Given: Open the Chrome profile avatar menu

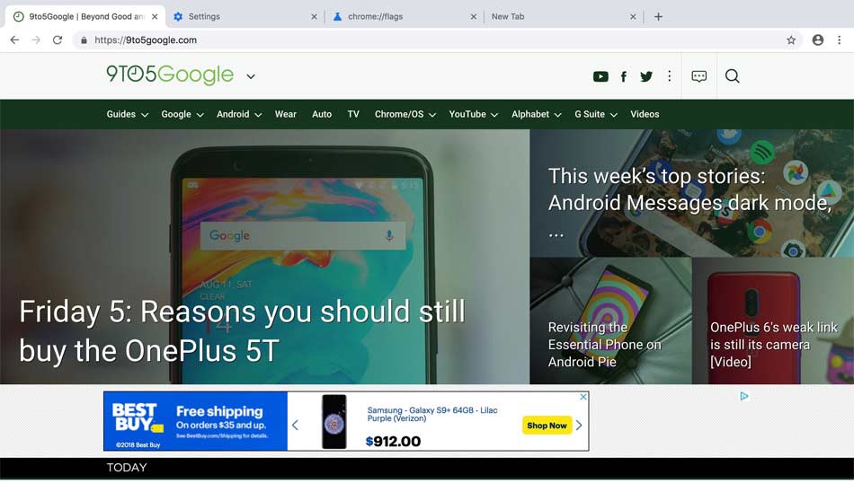Looking at the screenshot, I should click(817, 40).
